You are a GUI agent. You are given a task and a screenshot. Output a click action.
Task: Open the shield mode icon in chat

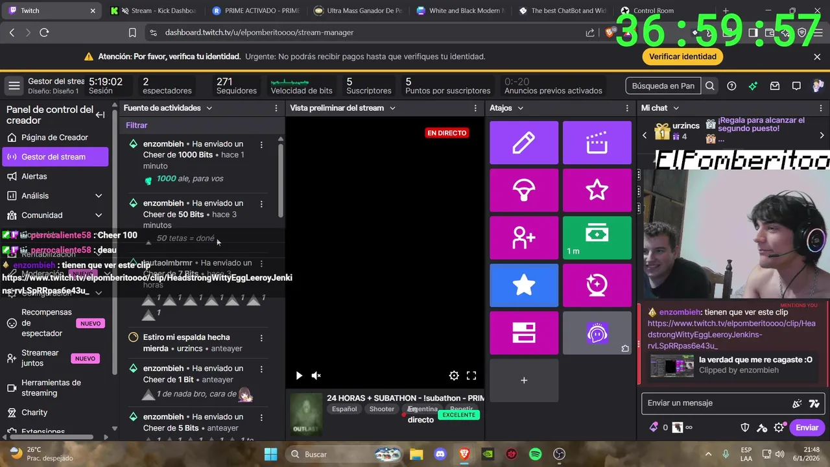(746, 427)
